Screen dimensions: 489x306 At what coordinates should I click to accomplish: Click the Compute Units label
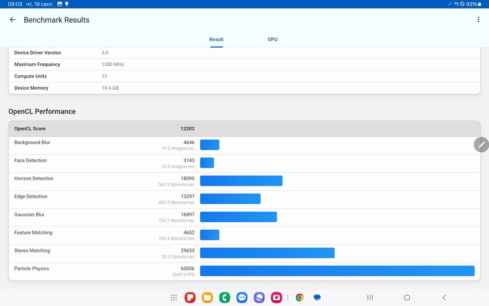(30, 76)
